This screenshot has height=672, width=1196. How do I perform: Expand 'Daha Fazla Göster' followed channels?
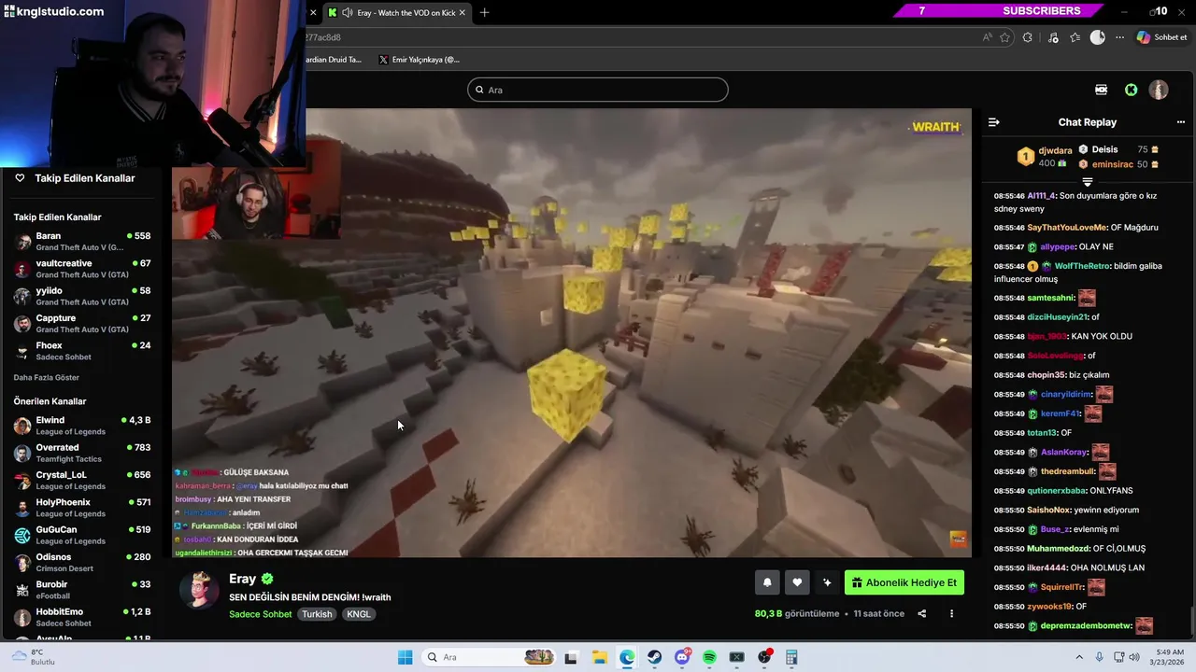coord(47,378)
